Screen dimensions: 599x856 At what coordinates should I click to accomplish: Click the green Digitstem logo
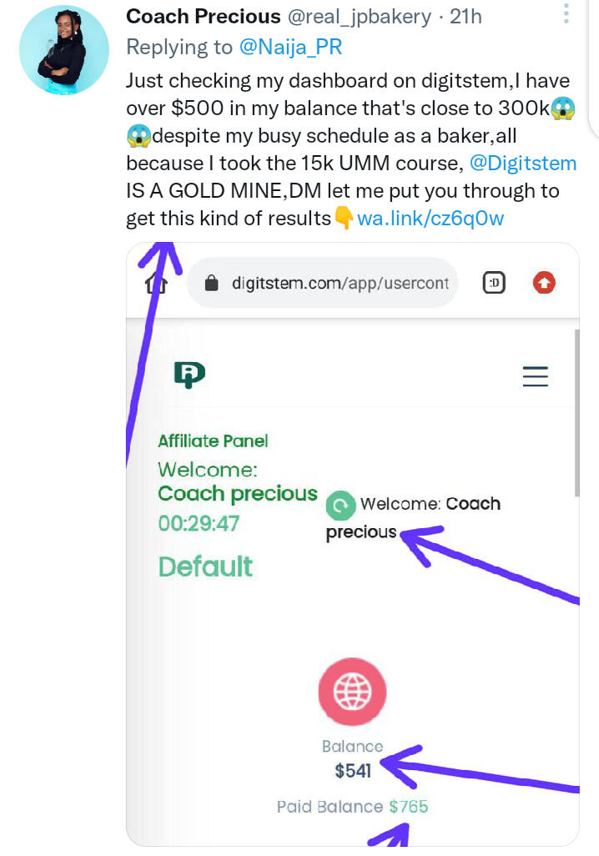(189, 375)
